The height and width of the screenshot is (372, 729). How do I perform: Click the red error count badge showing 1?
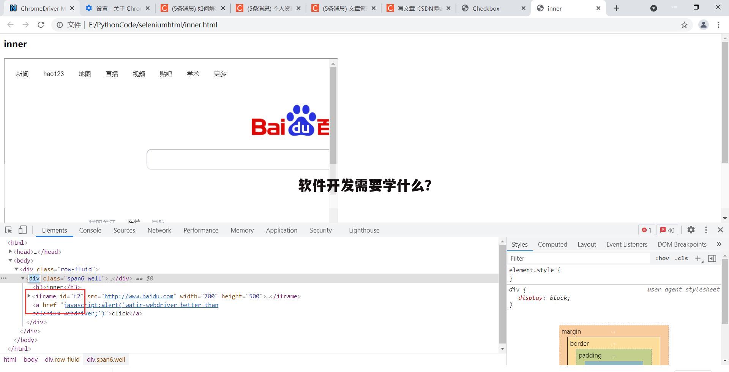647,230
